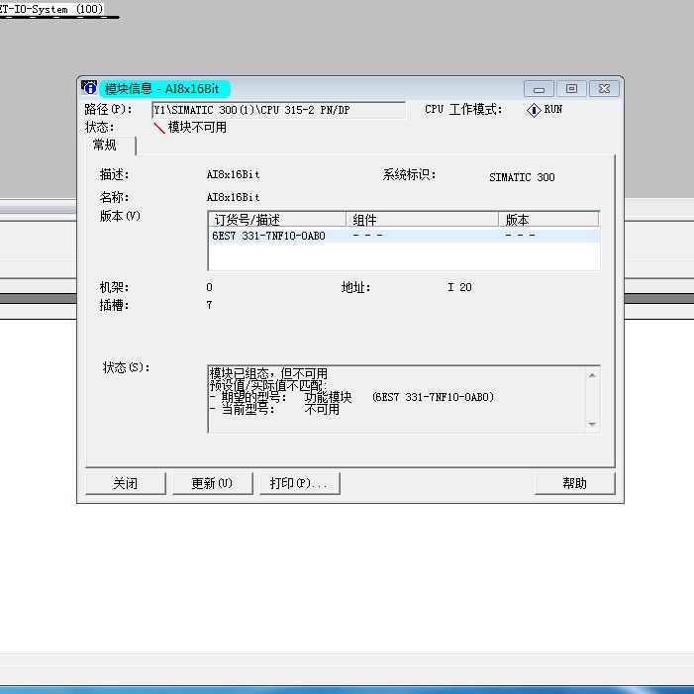Close the dialog with the X button
694x694 pixels.
point(604,89)
